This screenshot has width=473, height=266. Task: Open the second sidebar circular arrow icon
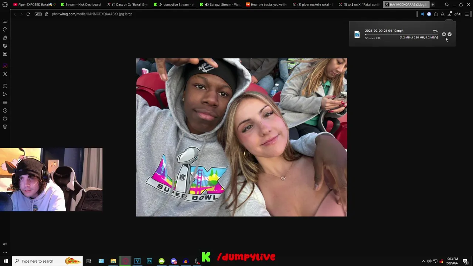tap(5, 29)
